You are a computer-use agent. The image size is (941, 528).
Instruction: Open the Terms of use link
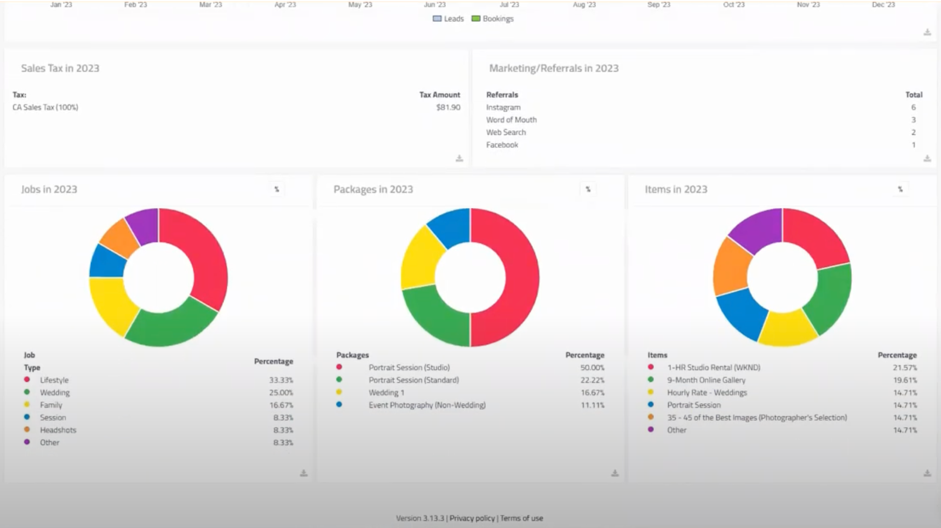pyautogui.click(x=521, y=518)
